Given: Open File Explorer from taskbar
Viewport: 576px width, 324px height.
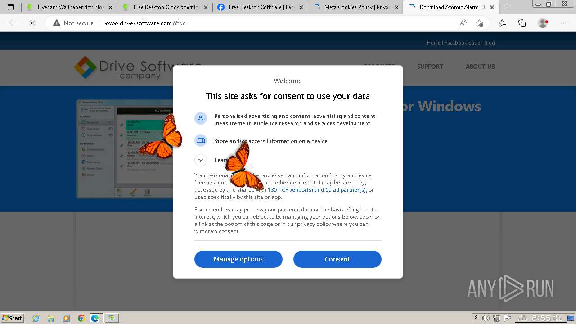Looking at the screenshot, I should 51,318.
